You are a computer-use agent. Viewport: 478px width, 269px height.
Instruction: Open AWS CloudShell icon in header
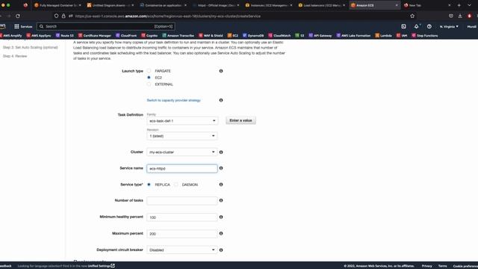[x=403, y=27]
